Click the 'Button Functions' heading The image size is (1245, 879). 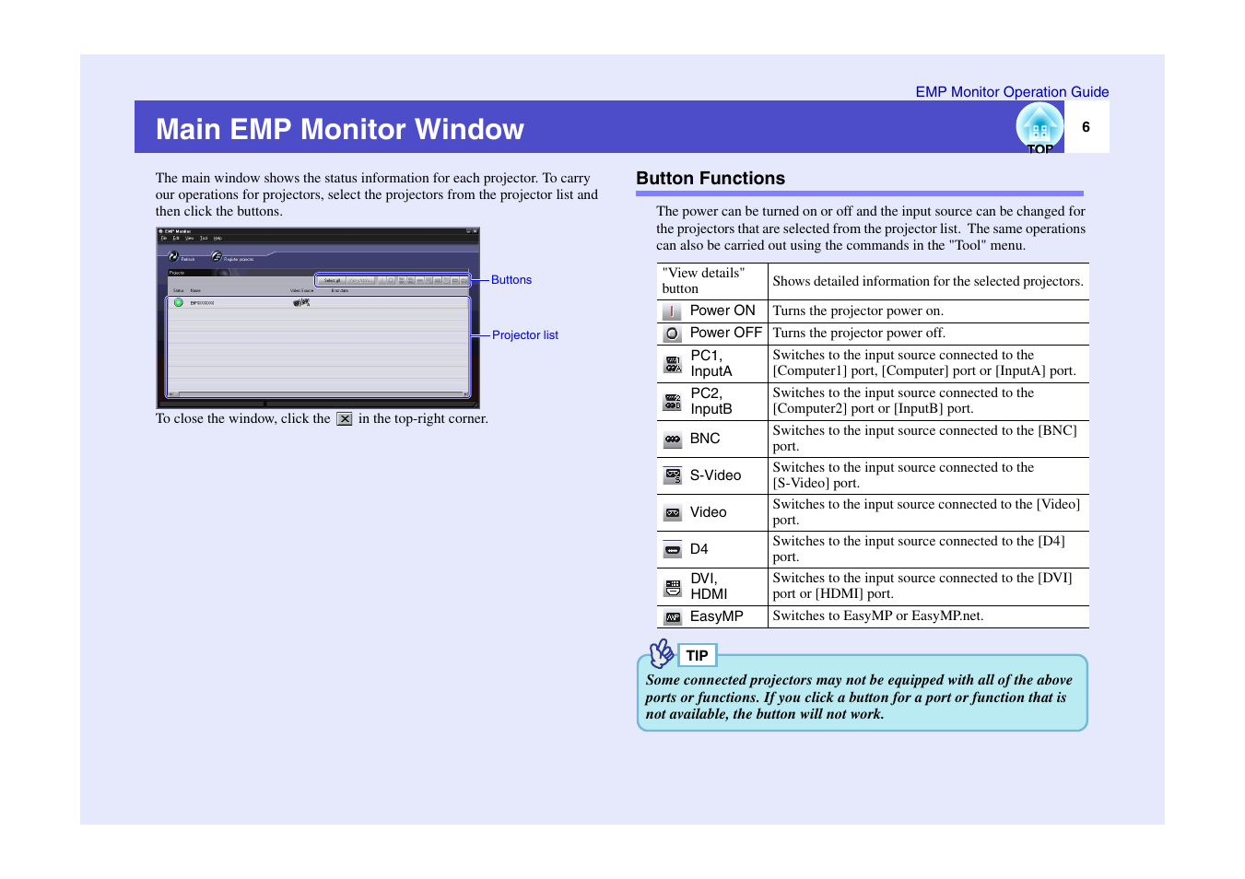(711, 179)
